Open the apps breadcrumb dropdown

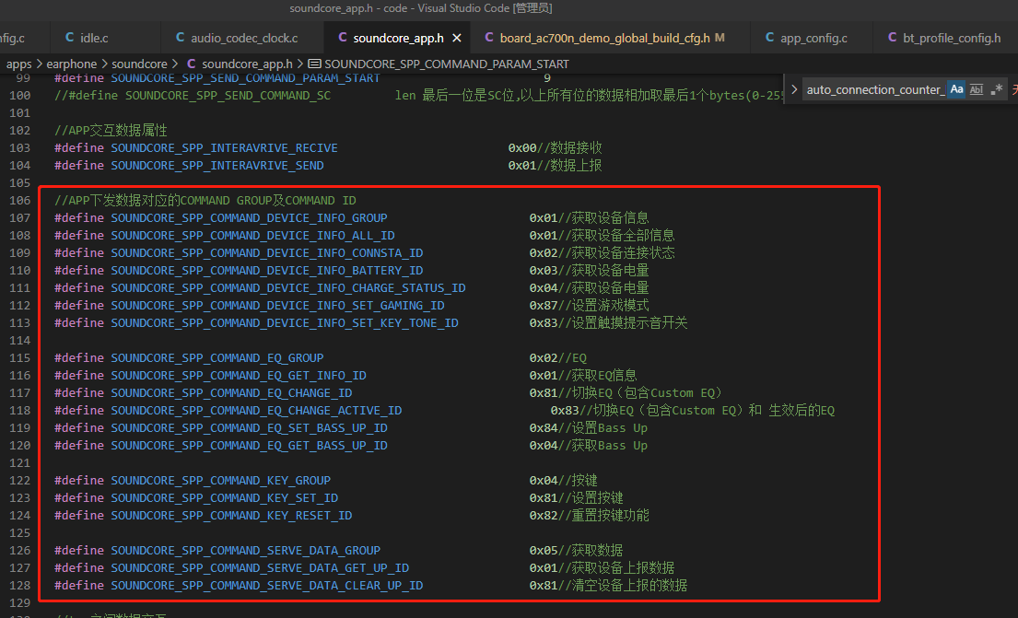pyautogui.click(x=18, y=64)
